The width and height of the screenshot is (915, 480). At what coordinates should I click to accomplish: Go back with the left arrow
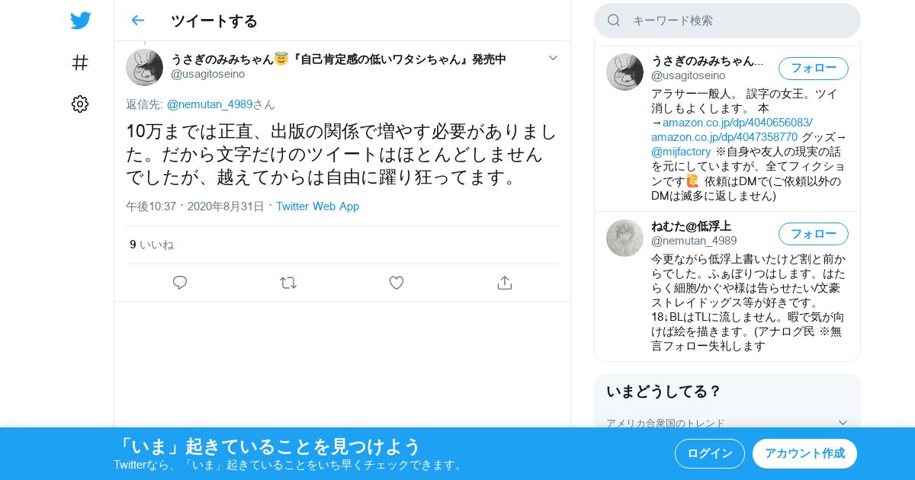pos(137,21)
